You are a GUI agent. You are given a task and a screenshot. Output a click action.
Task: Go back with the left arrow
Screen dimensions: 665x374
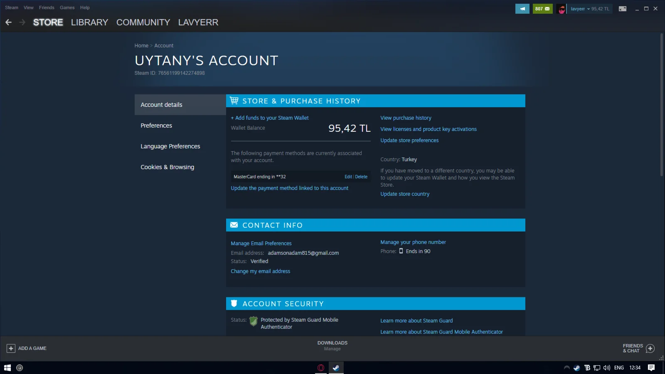8,22
